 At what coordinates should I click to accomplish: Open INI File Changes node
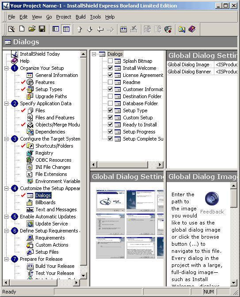[x=53, y=167]
